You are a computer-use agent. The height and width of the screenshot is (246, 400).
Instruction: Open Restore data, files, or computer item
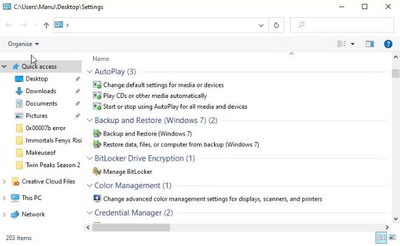coord(181,144)
